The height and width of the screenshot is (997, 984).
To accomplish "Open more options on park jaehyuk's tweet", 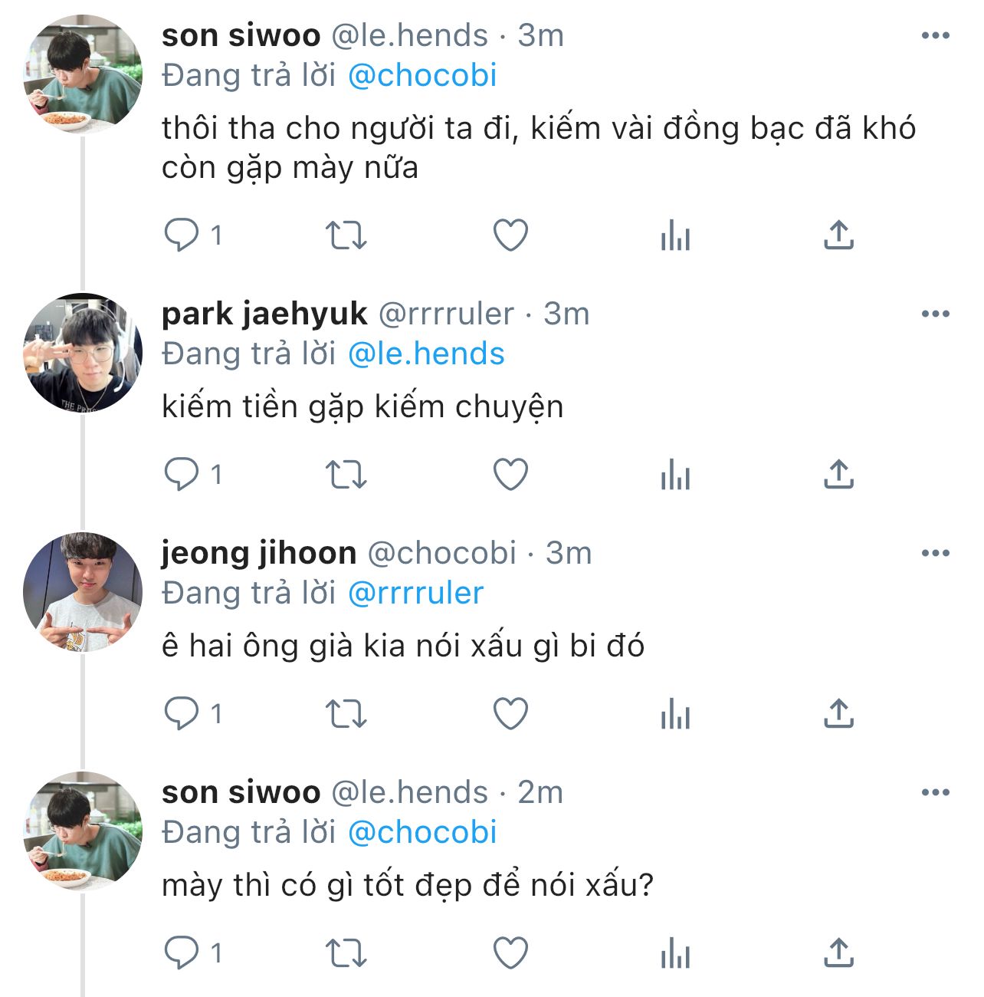I will (x=935, y=314).
